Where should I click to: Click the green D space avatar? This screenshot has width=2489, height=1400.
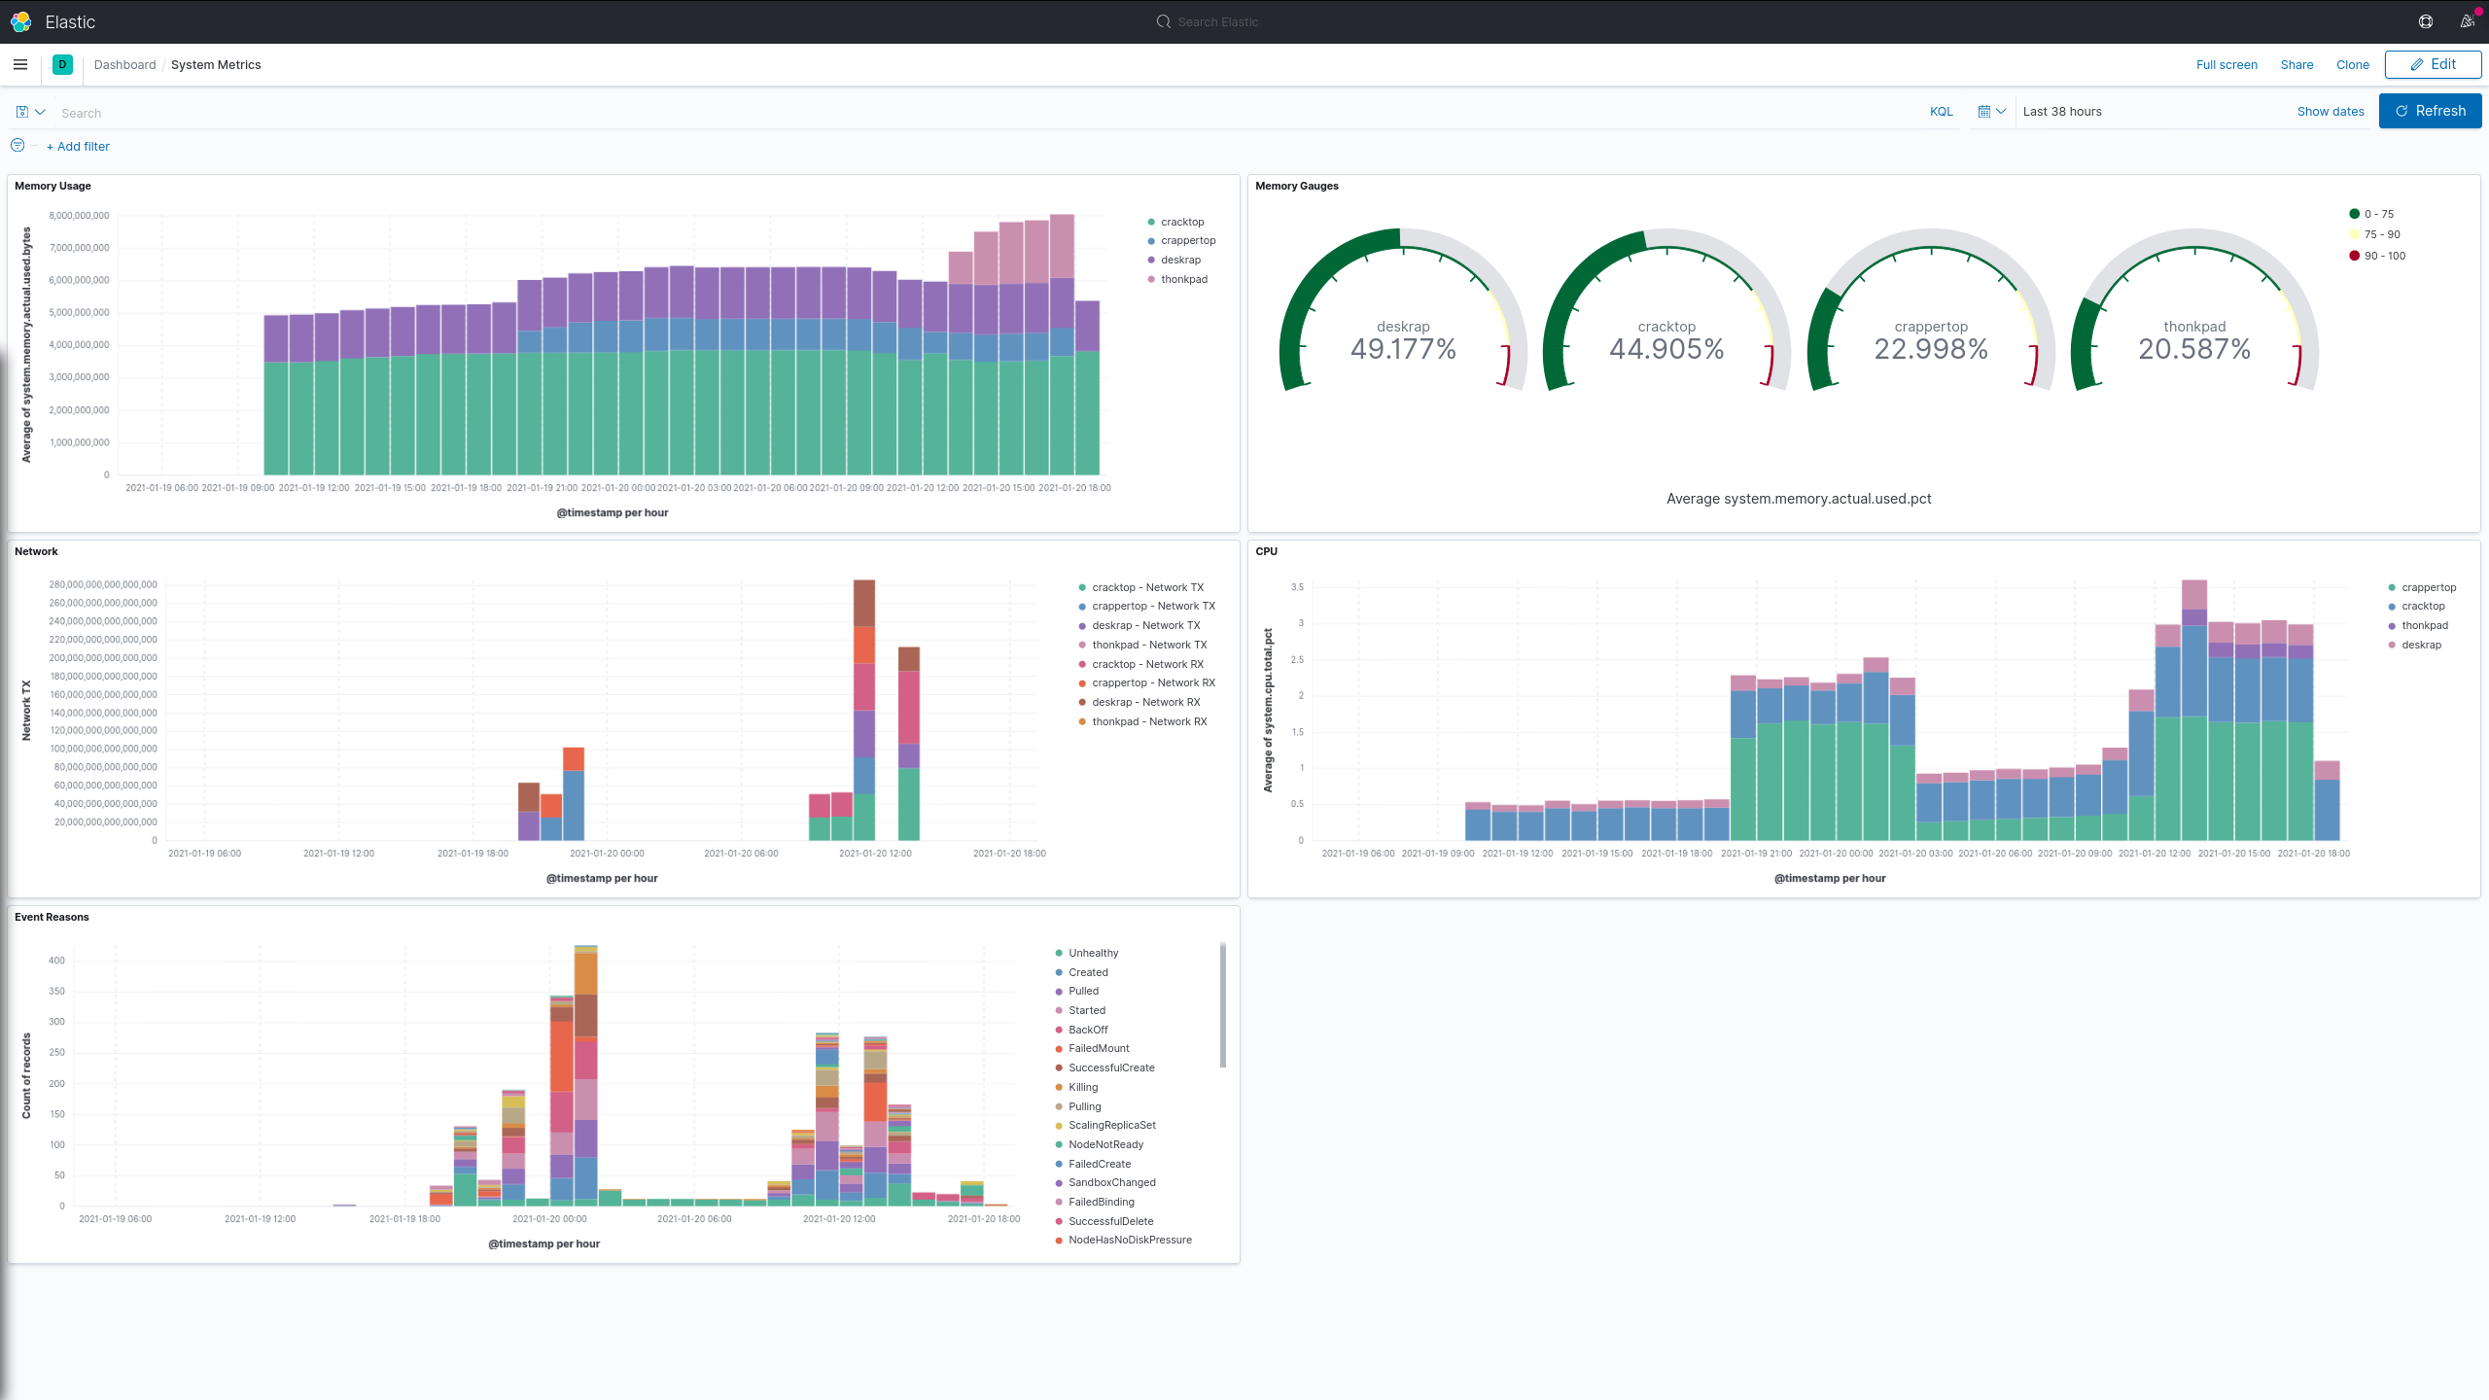[62, 64]
